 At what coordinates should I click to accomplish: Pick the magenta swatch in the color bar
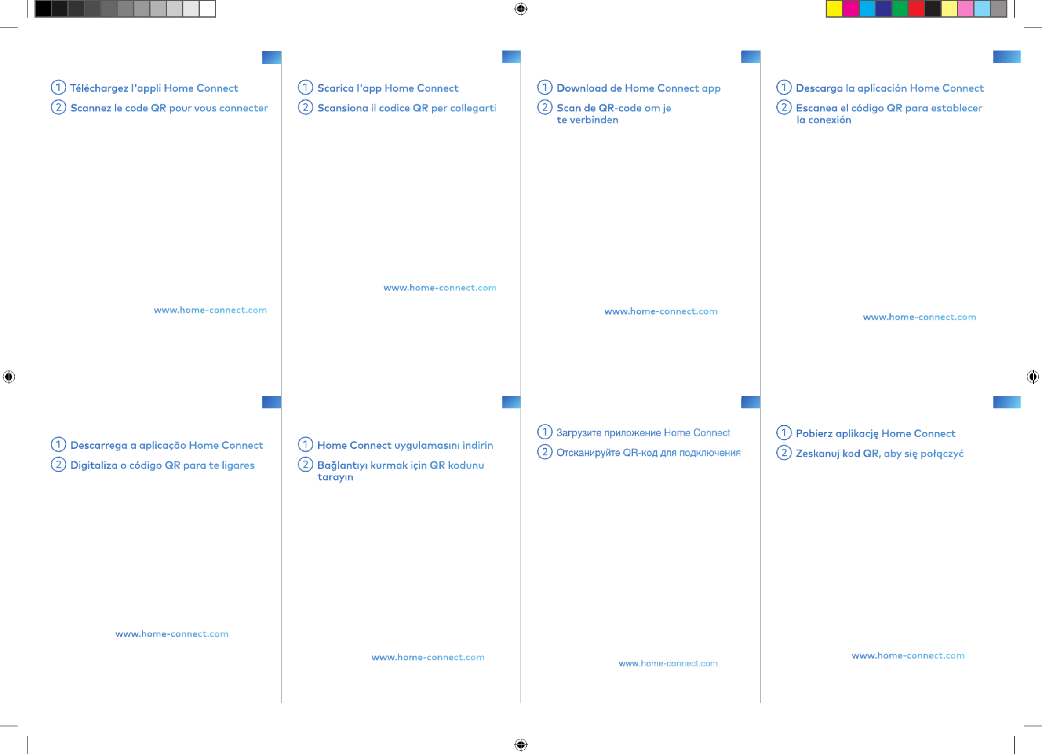(x=850, y=9)
